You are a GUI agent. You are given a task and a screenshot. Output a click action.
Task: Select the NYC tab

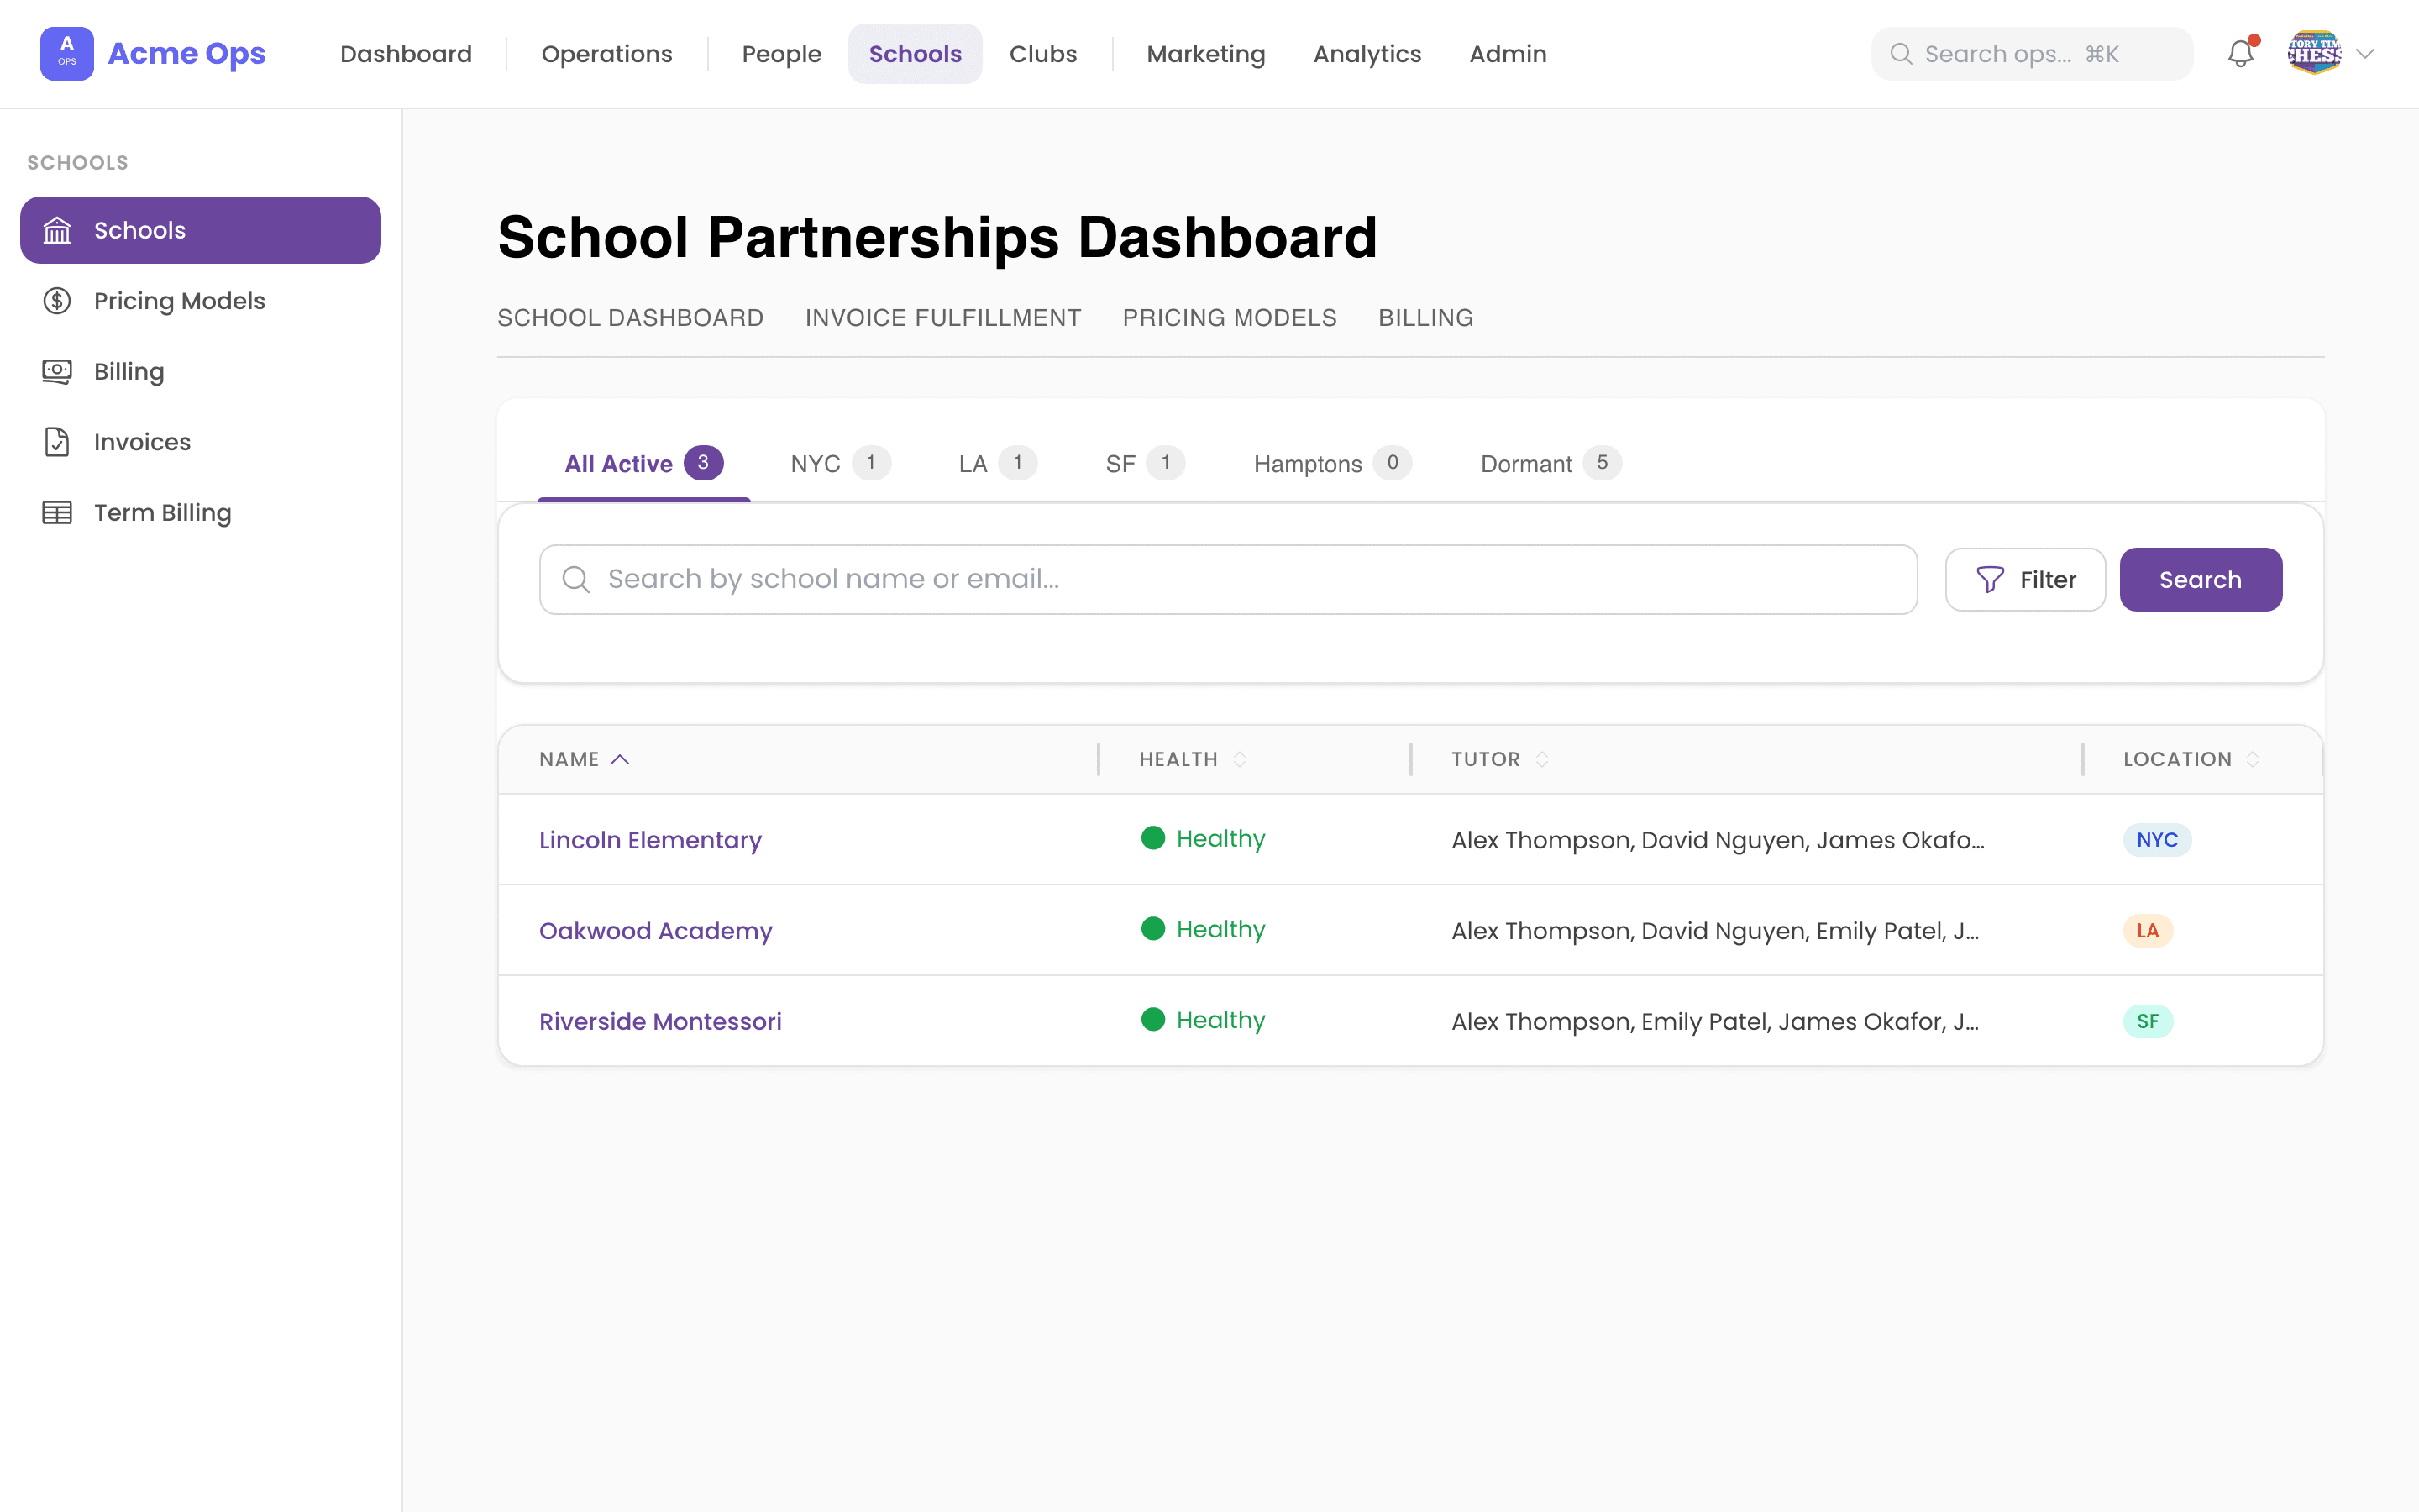[840, 464]
